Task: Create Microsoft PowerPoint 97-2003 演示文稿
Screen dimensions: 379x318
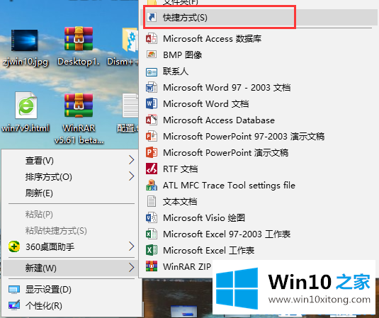Action: [244, 137]
